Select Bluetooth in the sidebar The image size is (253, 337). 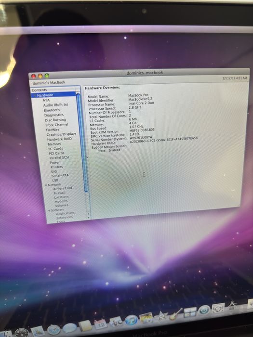click(52, 110)
